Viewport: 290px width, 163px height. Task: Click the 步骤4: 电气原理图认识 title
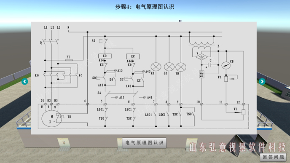145,7
